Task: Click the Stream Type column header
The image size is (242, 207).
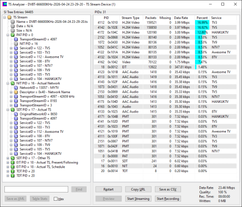Action: [x=131, y=18]
